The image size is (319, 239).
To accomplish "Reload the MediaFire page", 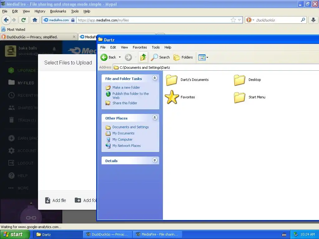I will [24, 20].
